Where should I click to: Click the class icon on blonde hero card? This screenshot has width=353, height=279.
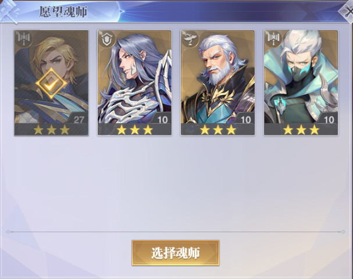pyautogui.click(x=24, y=38)
